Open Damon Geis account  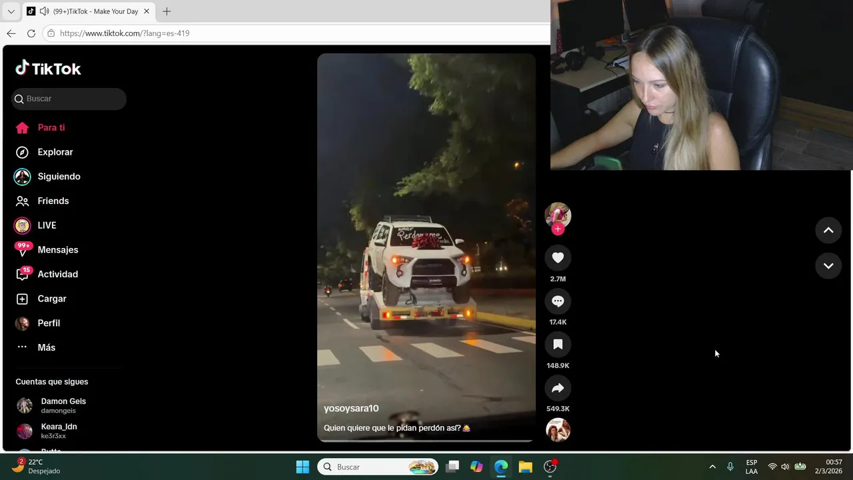63,405
